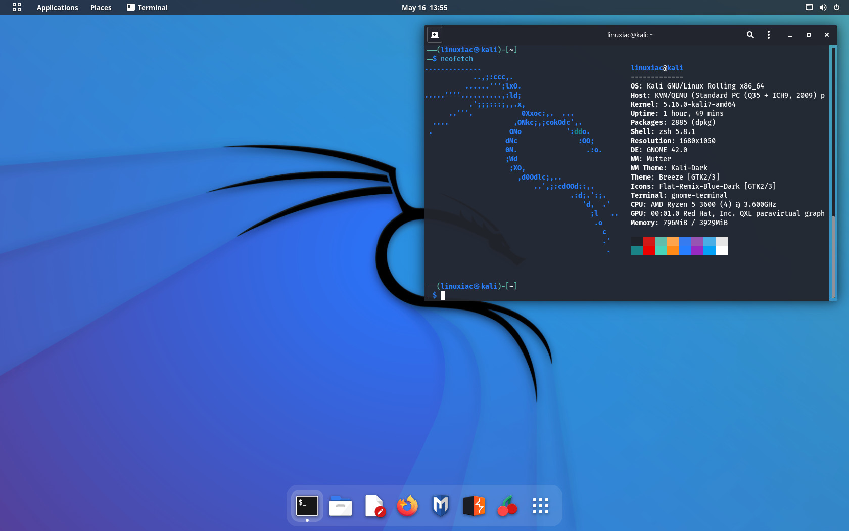The width and height of the screenshot is (849, 531).
Task: Open CherryTree notes dock icon
Action: point(507,506)
